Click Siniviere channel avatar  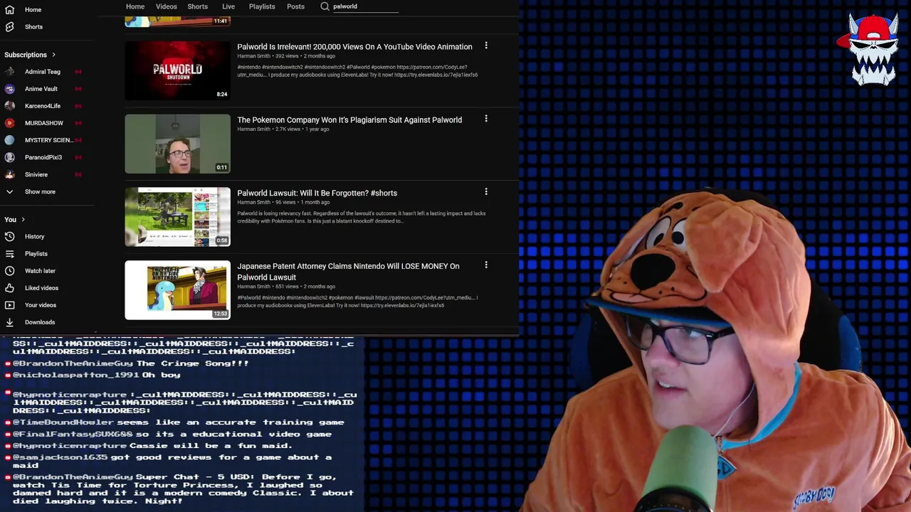[x=10, y=174]
